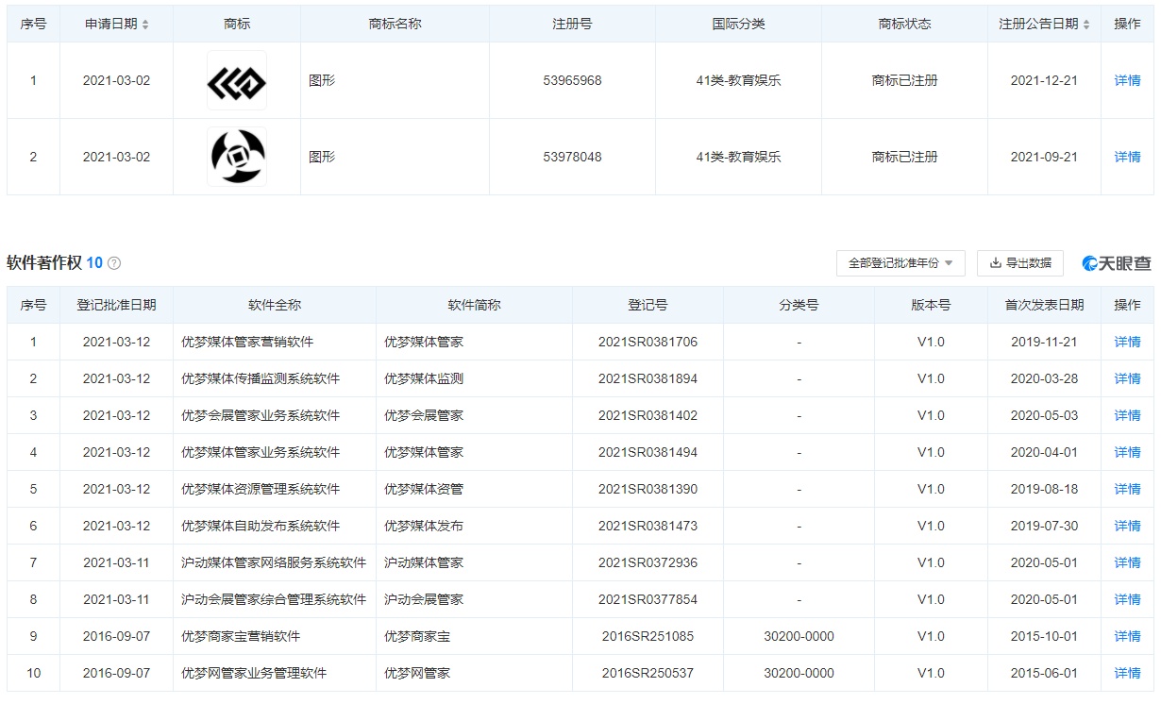Click 导出数据 export button

(1020, 263)
